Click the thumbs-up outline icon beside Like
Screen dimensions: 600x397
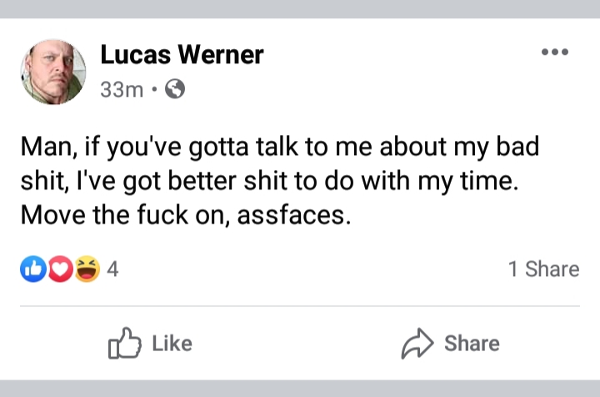click(x=124, y=343)
